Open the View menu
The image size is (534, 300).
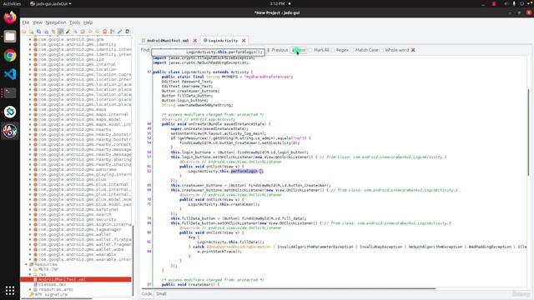(x=37, y=22)
